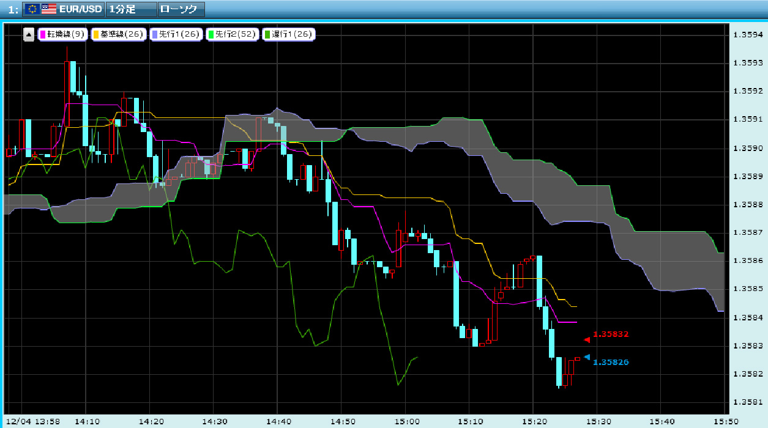The image size is (768, 428).
Task: Click the 1.3585 price axis label
Action: tap(747, 289)
